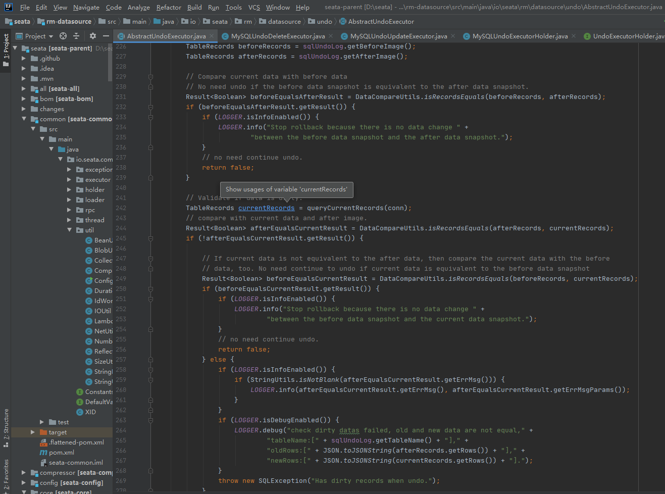Hide the Project panel with the minus icon
The image size is (665, 494).
pos(106,36)
